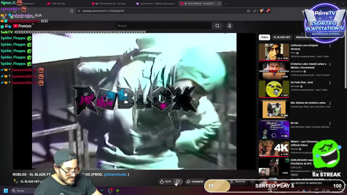Activate voice search microphone icon
Screen dimensions: 347x195
(x=230, y=26)
